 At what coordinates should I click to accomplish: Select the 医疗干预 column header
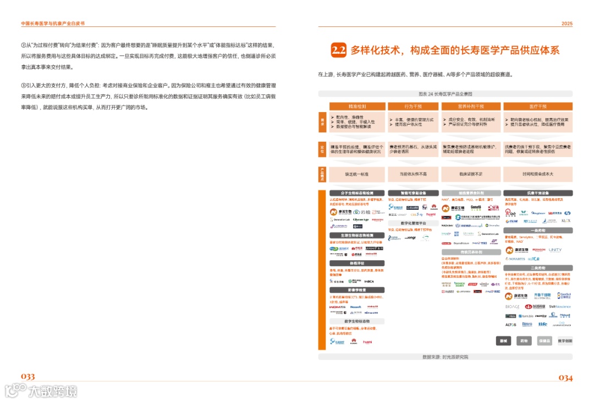tap(538, 106)
